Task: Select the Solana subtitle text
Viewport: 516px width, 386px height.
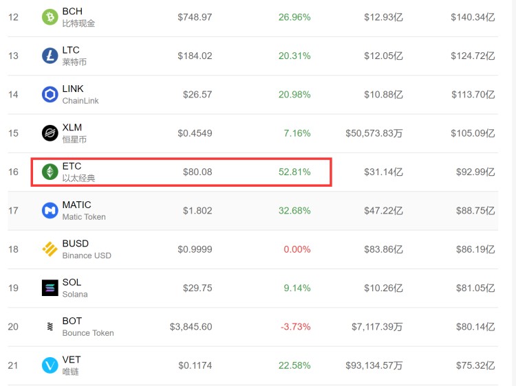Action: click(75, 295)
